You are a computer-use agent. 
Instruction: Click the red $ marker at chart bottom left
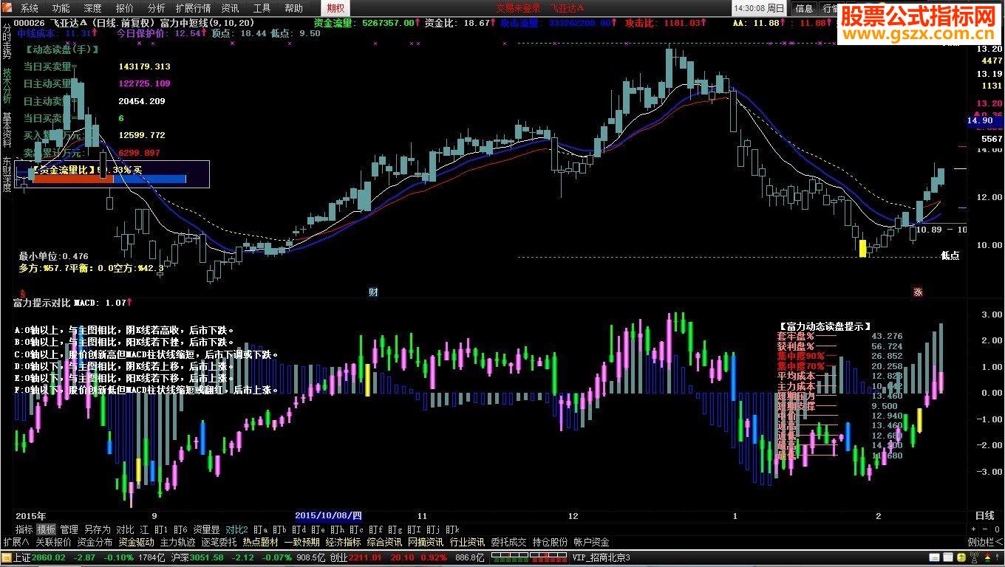point(23,292)
